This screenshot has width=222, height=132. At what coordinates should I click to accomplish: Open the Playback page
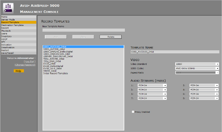19,31
